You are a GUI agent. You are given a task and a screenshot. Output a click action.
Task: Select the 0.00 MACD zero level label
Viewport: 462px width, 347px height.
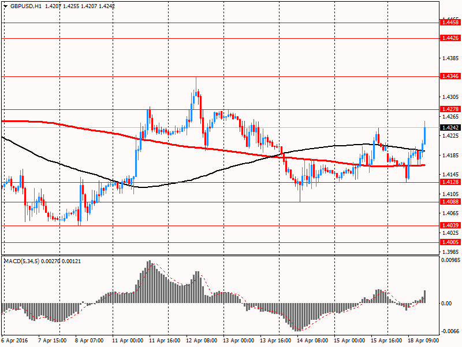pos(446,303)
